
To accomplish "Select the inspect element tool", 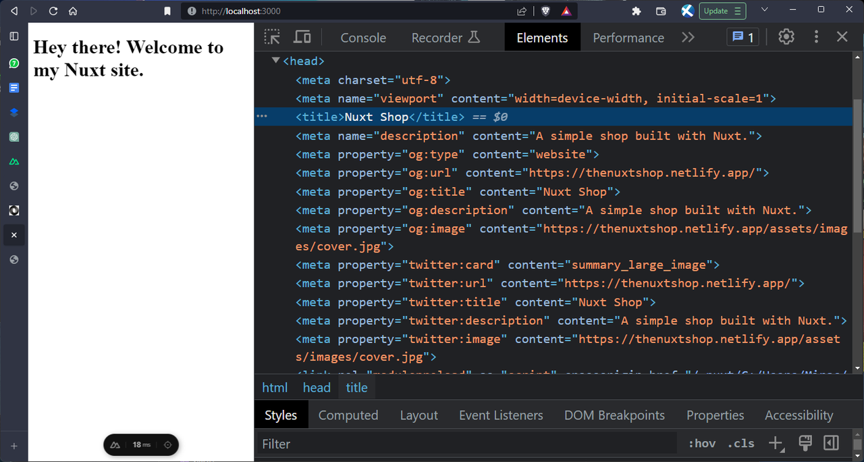I will coord(272,37).
